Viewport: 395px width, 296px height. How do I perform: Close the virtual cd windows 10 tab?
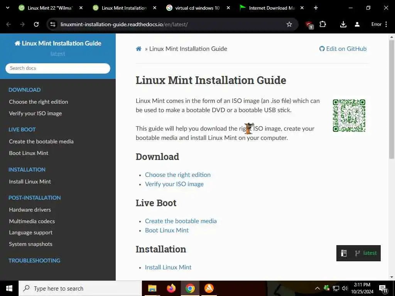tap(228, 8)
